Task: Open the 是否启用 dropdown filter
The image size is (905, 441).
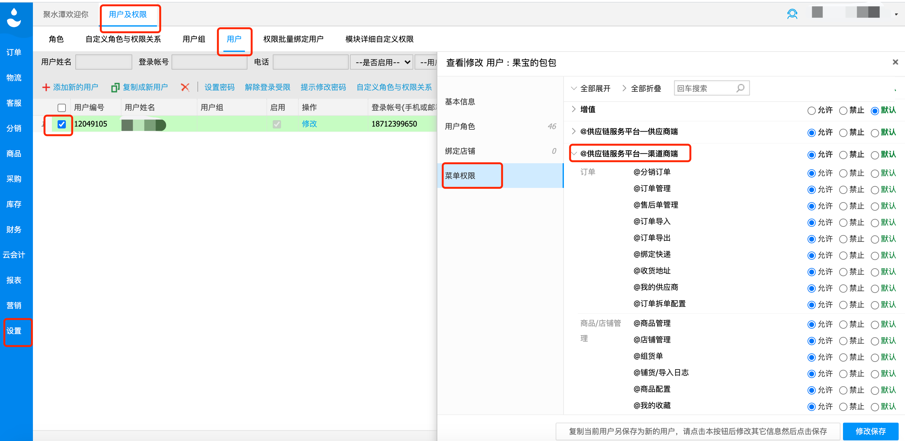Action: point(382,63)
